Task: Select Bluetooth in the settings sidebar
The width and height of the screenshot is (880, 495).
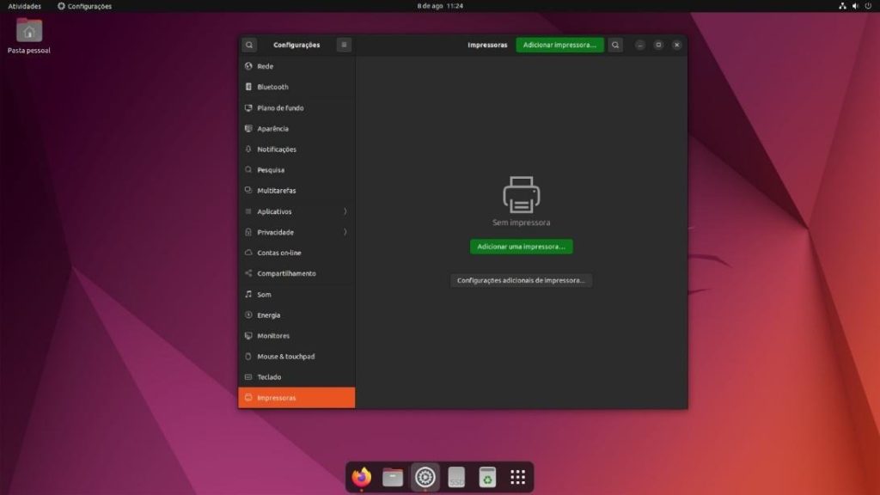Action: coord(272,87)
